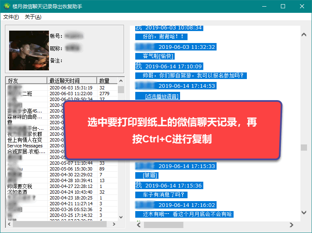Screen dimensions: 312x233
Task: Sort by 数量 column header
Action: coord(107,81)
